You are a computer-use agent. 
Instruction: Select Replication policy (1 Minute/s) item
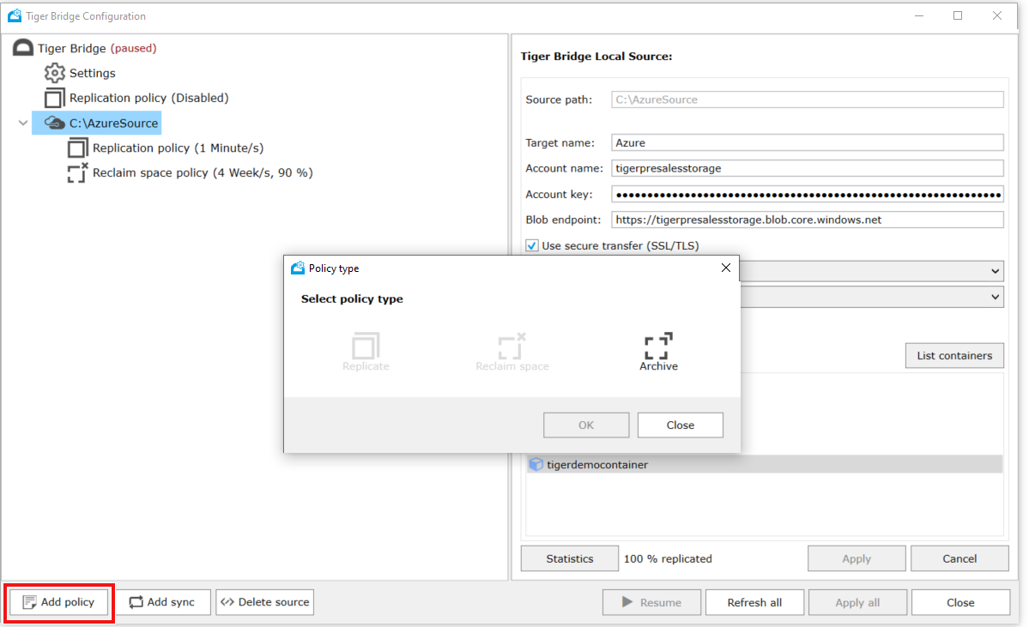coord(178,148)
